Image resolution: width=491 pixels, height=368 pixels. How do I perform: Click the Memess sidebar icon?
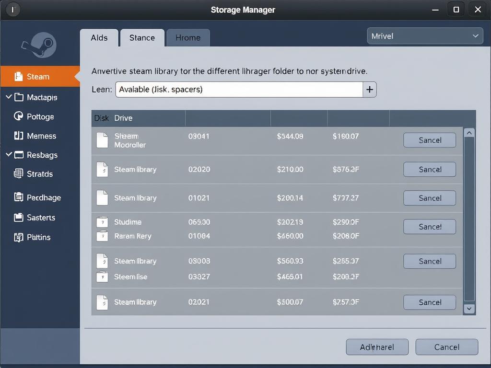[19, 136]
